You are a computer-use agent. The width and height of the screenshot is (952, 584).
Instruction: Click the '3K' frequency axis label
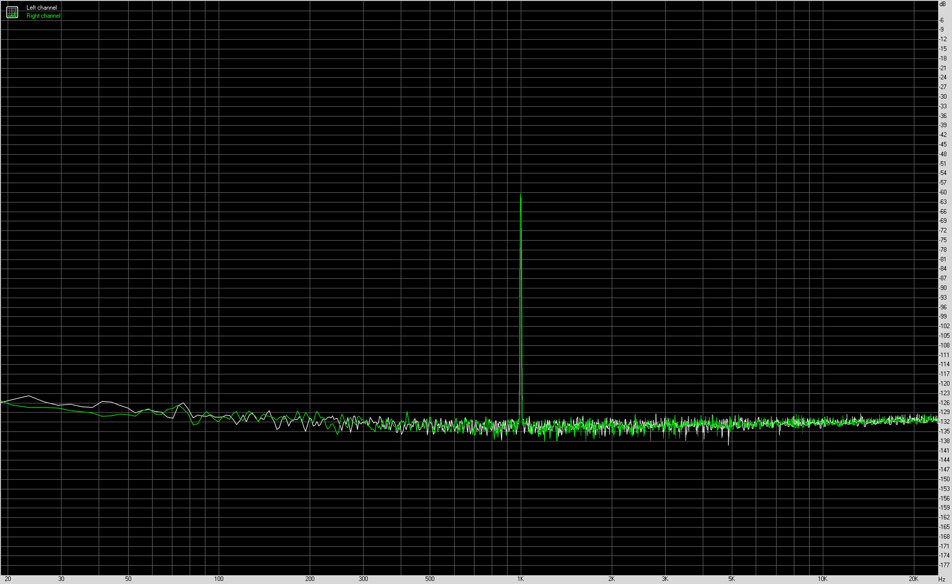point(665,579)
